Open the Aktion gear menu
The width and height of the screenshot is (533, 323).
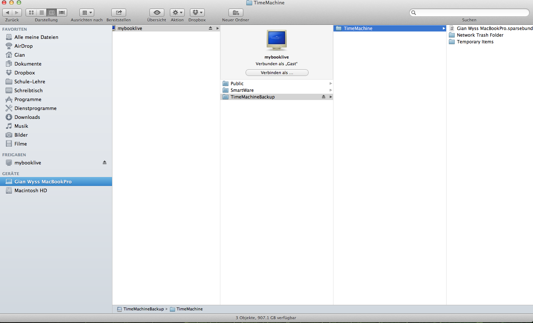click(177, 13)
